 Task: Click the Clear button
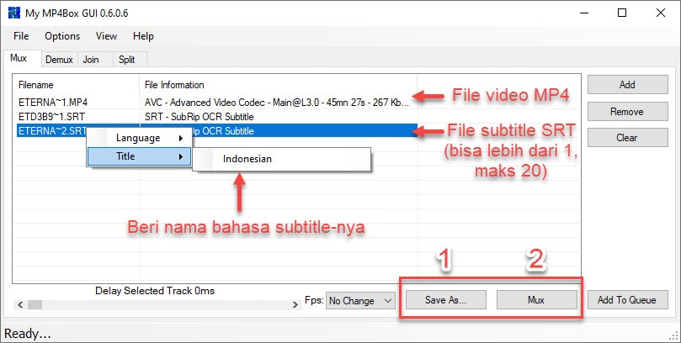628,138
